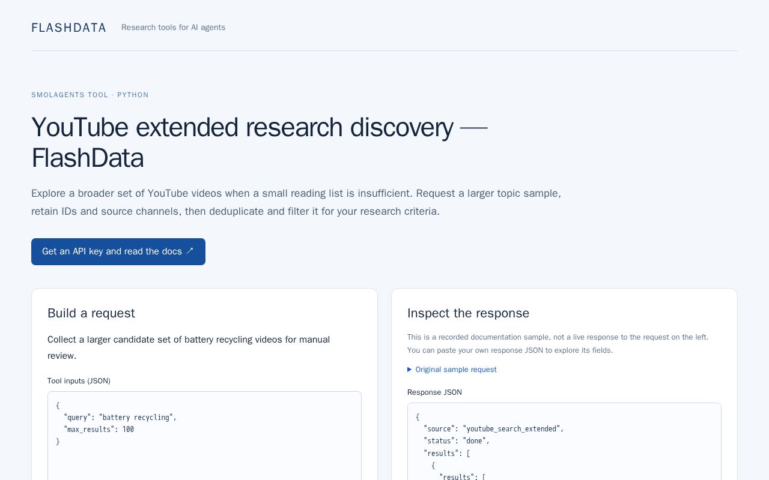
Task: Click the "max_results": 100 line in Tool inputs
Action: tap(99, 430)
